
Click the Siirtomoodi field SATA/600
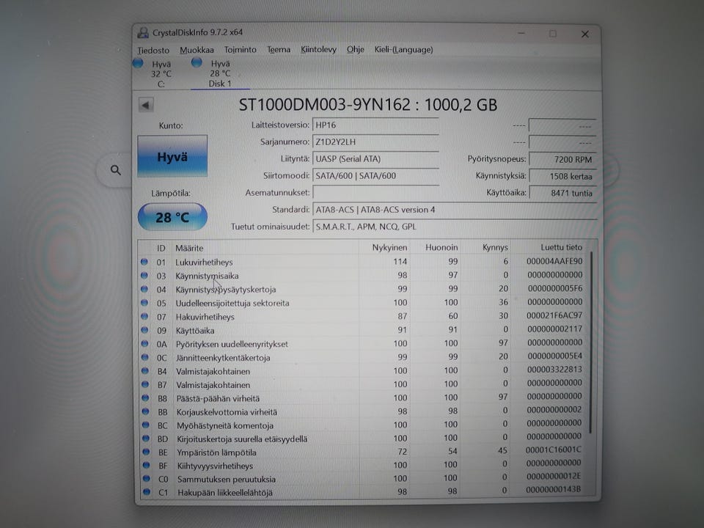[375, 175]
